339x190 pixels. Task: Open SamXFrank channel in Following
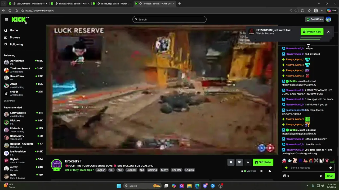[23, 78]
